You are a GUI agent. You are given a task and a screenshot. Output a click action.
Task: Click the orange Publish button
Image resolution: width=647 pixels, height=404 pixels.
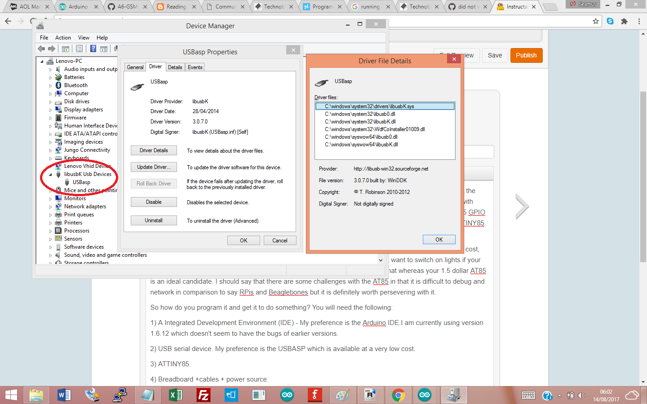526,55
